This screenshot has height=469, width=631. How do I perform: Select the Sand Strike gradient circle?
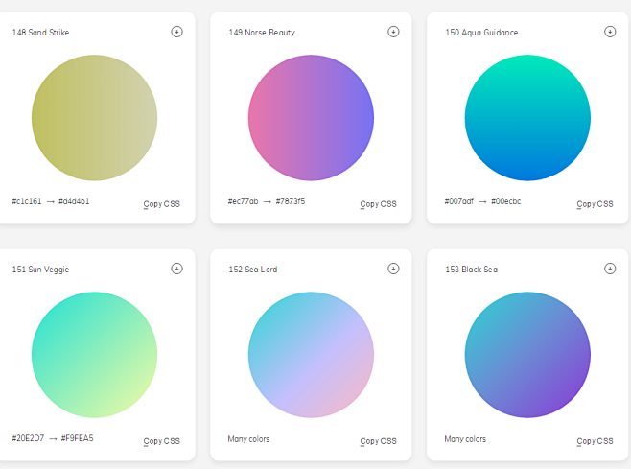click(x=94, y=118)
